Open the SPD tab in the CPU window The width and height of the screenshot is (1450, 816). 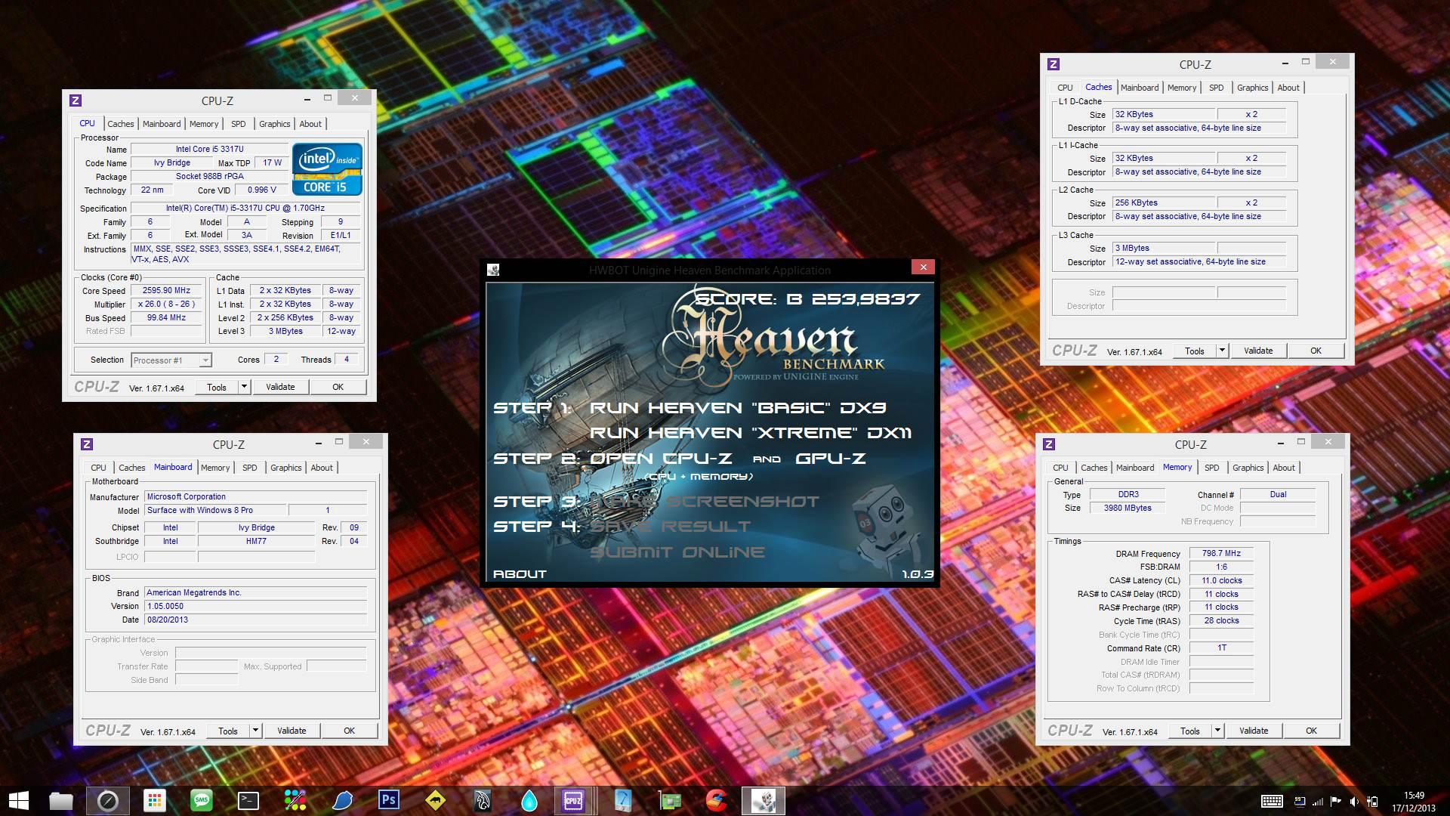pos(239,124)
